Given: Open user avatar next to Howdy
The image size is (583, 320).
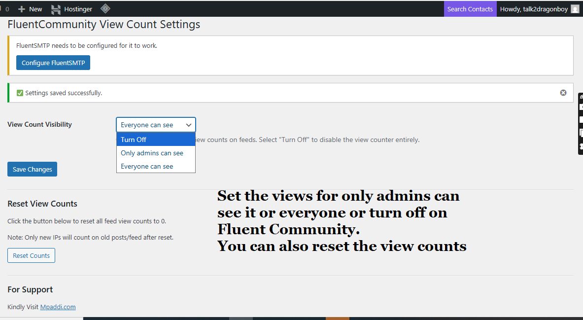Looking at the screenshot, I should (x=575, y=9).
